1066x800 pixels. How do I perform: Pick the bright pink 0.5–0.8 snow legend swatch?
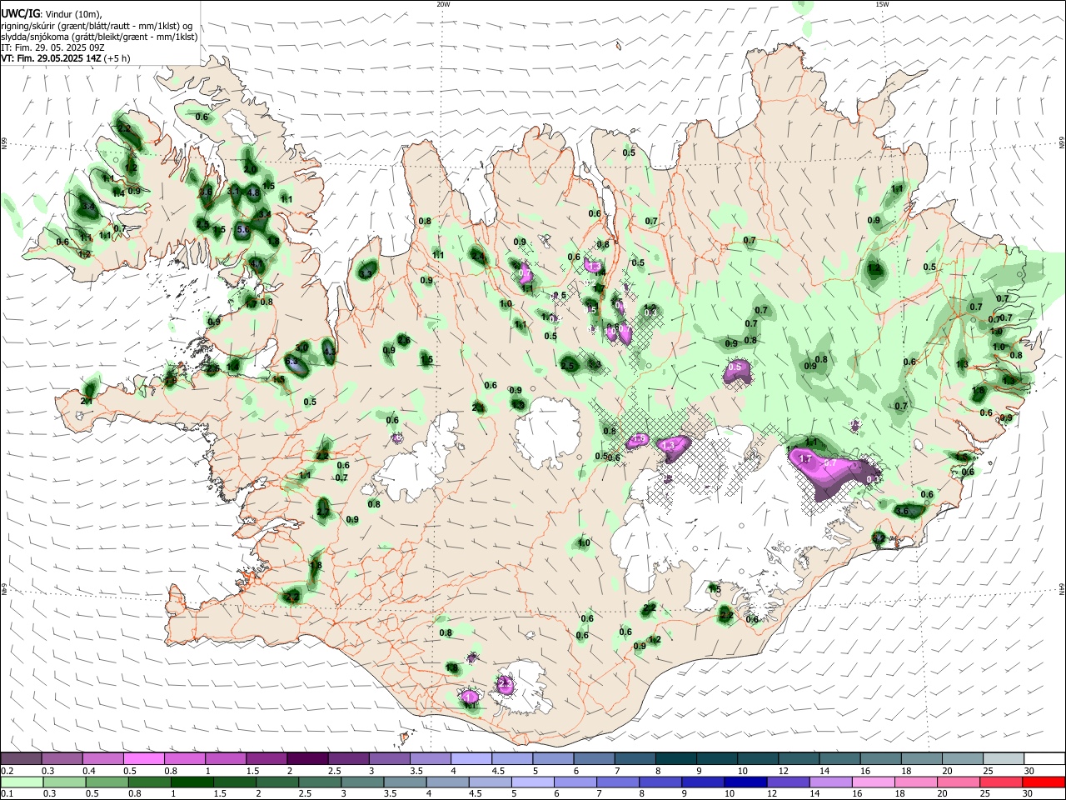(x=145, y=758)
